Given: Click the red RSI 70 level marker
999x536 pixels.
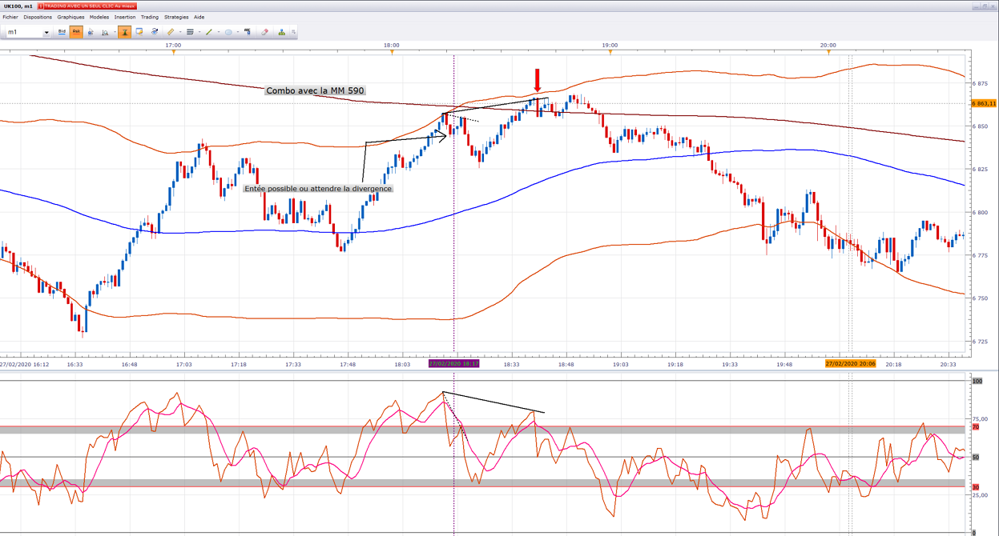Looking at the screenshot, I should [x=976, y=427].
